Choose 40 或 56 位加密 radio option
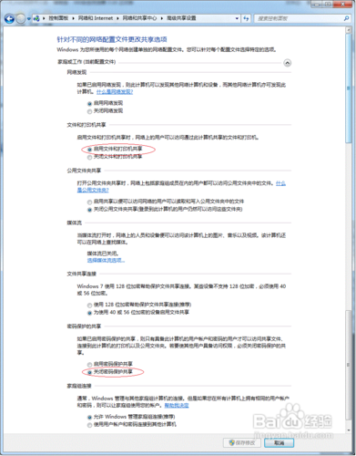Viewport: 356px width, 456px height. pyautogui.click(x=89, y=313)
